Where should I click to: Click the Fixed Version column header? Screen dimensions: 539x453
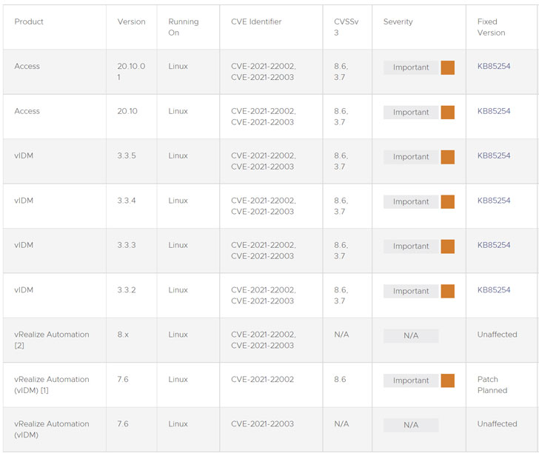coord(491,27)
